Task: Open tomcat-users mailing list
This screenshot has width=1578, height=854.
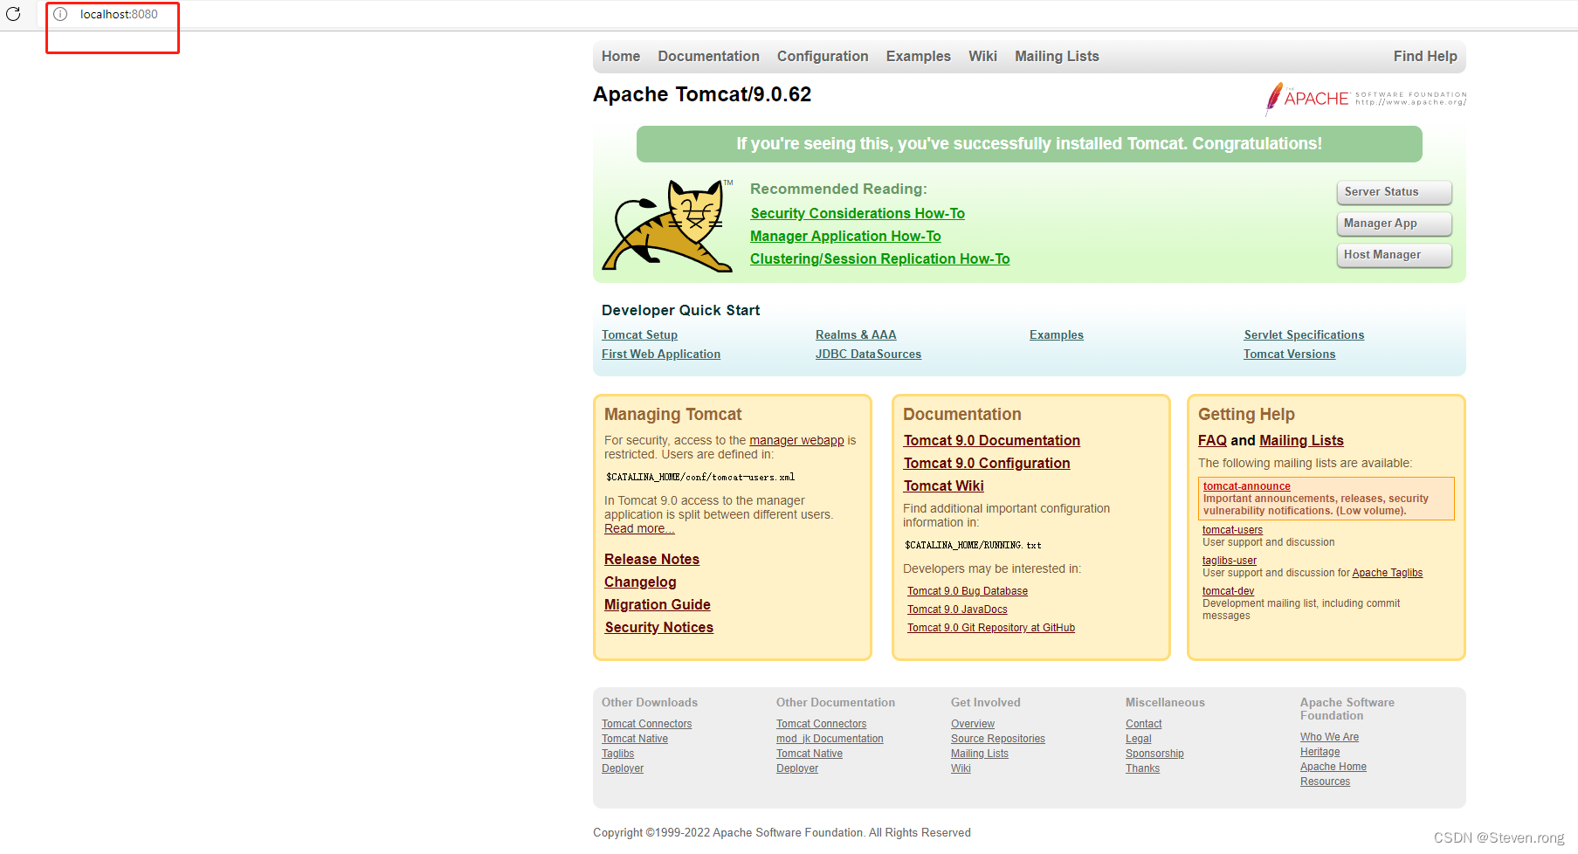Action: [1232, 530]
